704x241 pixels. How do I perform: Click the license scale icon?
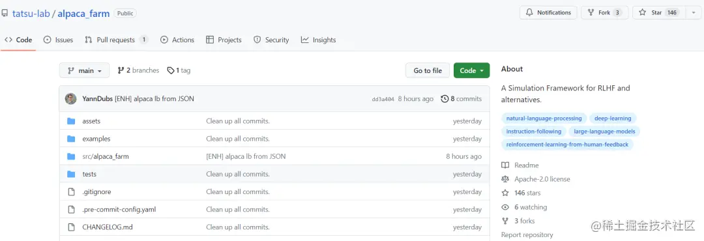pyautogui.click(x=505, y=179)
